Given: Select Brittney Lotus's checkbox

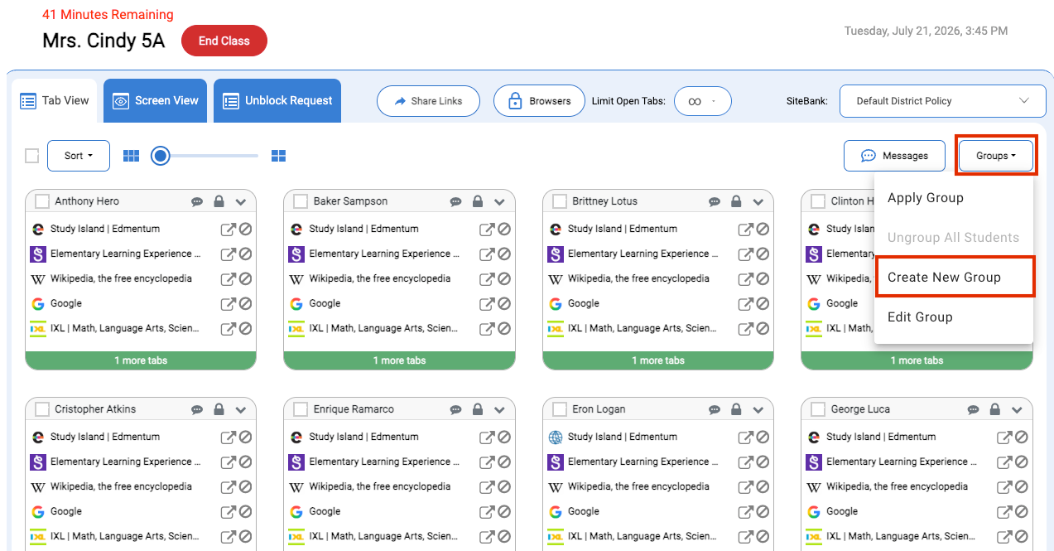Looking at the screenshot, I should click(x=559, y=201).
